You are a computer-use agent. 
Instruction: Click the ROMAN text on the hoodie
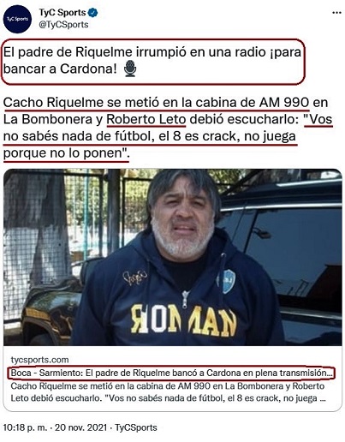184,320
